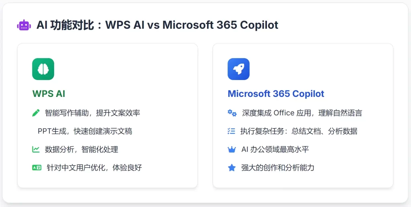Click the 强大的创作和分析能力 text
The image size is (411, 207).
(x=277, y=167)
